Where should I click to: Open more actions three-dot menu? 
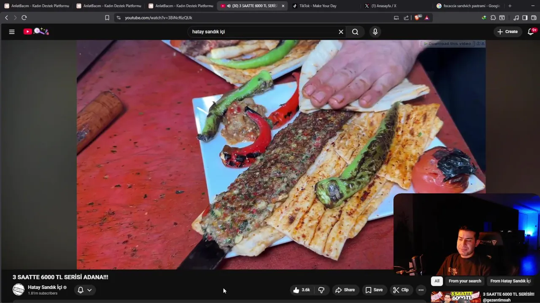421,290
